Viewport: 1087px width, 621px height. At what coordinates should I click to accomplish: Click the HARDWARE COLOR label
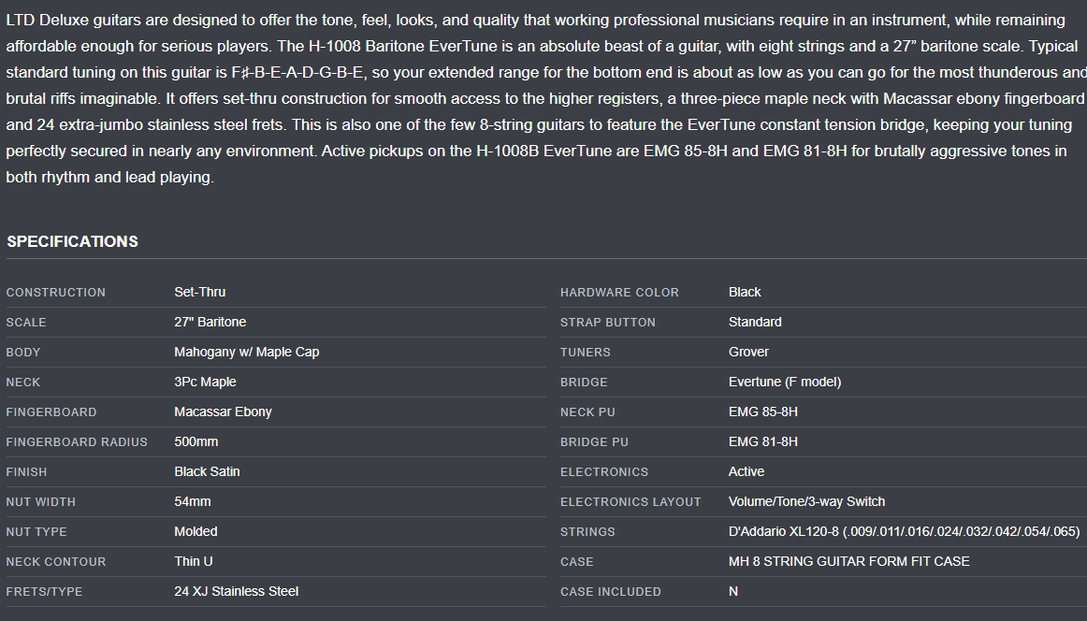click(x=619, y=292)
